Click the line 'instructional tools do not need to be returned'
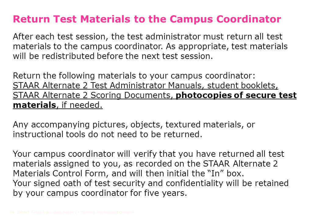 108,134
